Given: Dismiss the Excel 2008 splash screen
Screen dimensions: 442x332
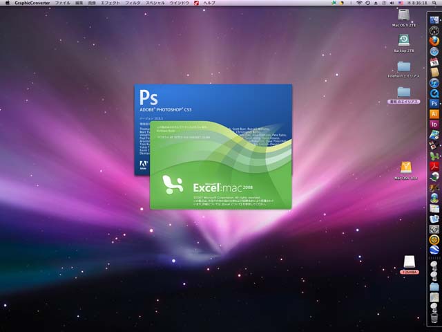Looking at the screenshot, I should tap(221, 165).
